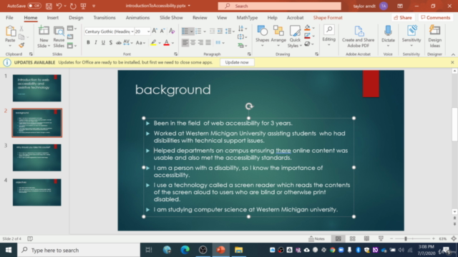Screen dimensions: 458x257
Task: Open Notes pane from status bar
Action: pyautogui.click(x=317, y=238)
